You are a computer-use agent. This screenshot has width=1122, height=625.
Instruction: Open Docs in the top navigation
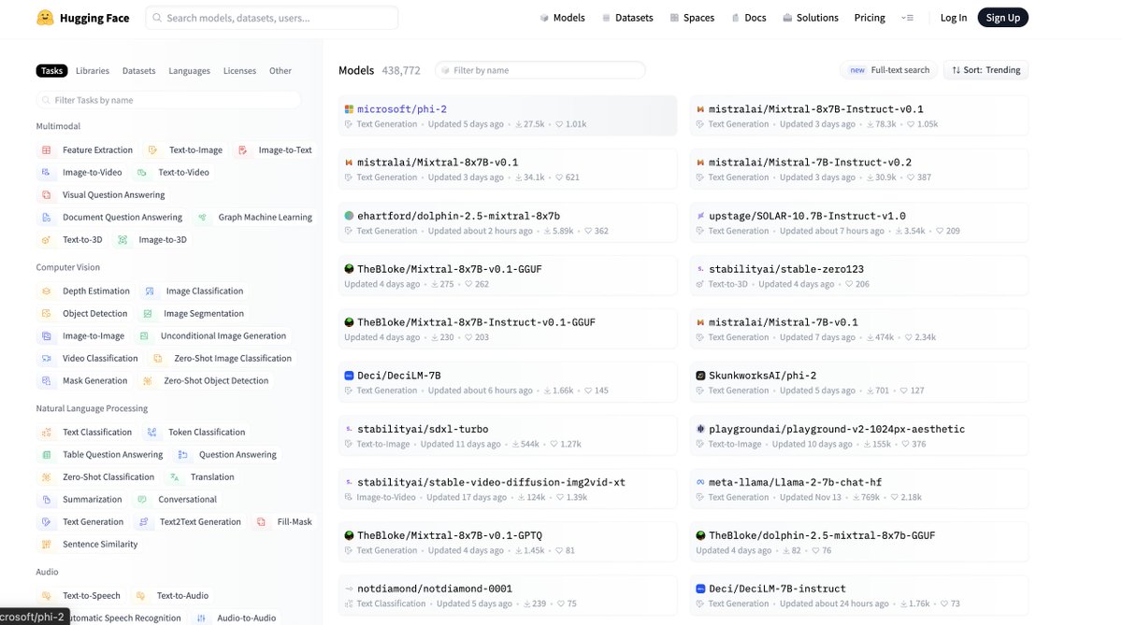pyautogui.click(x=748, y=18)
